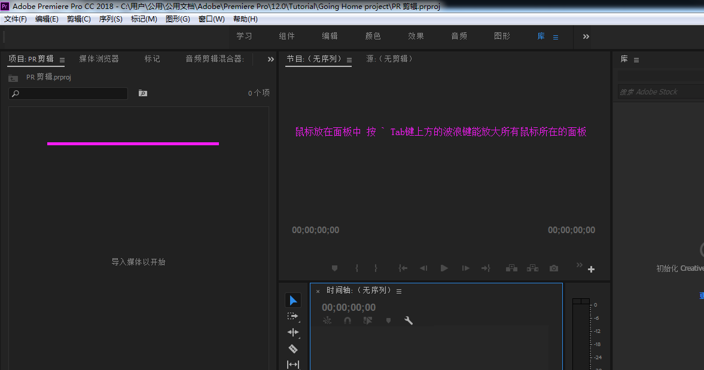
Task: Switch to the 学习 workspace
Action: point(244,36)
